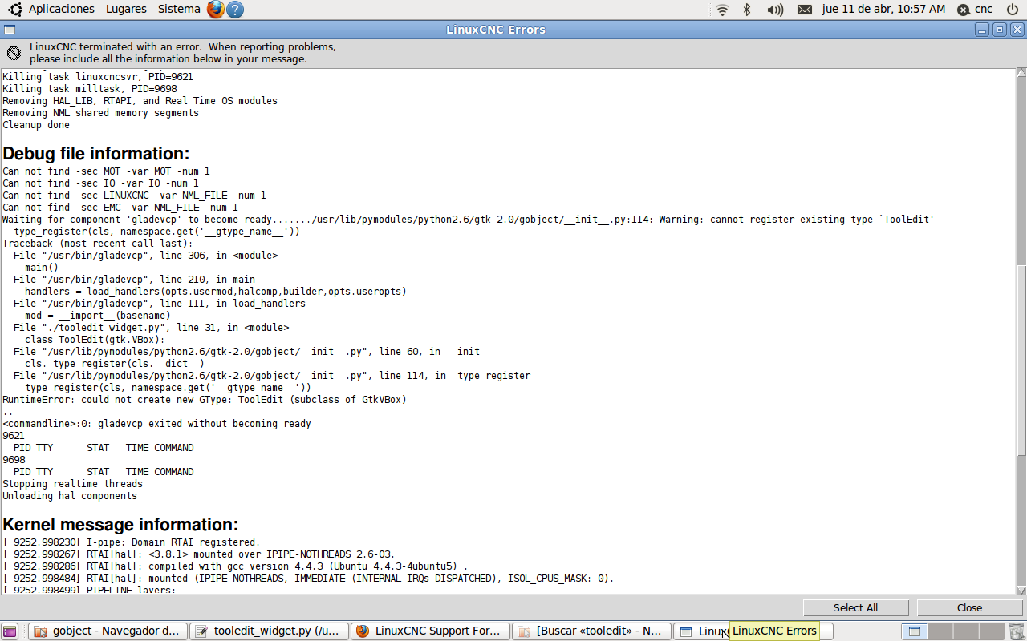Click the show desktop icon in the taskbar
The width and height of the screenshot is (1027, 641).
pos(10,631)
